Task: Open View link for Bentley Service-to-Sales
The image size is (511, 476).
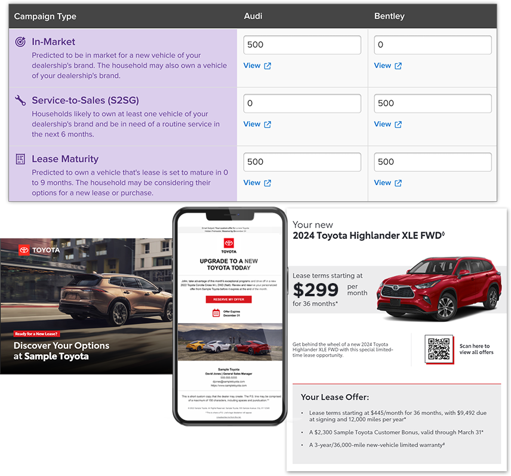Action: point(383,124)
